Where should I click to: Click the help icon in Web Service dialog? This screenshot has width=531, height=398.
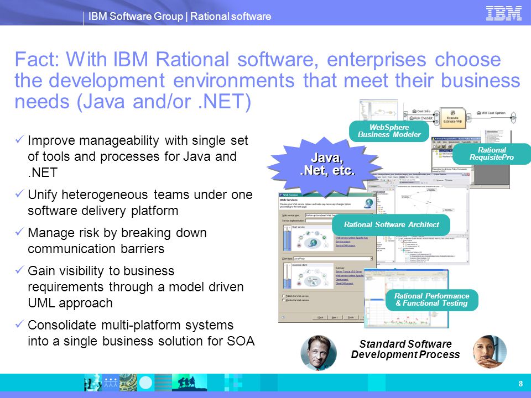click(283, 317)
